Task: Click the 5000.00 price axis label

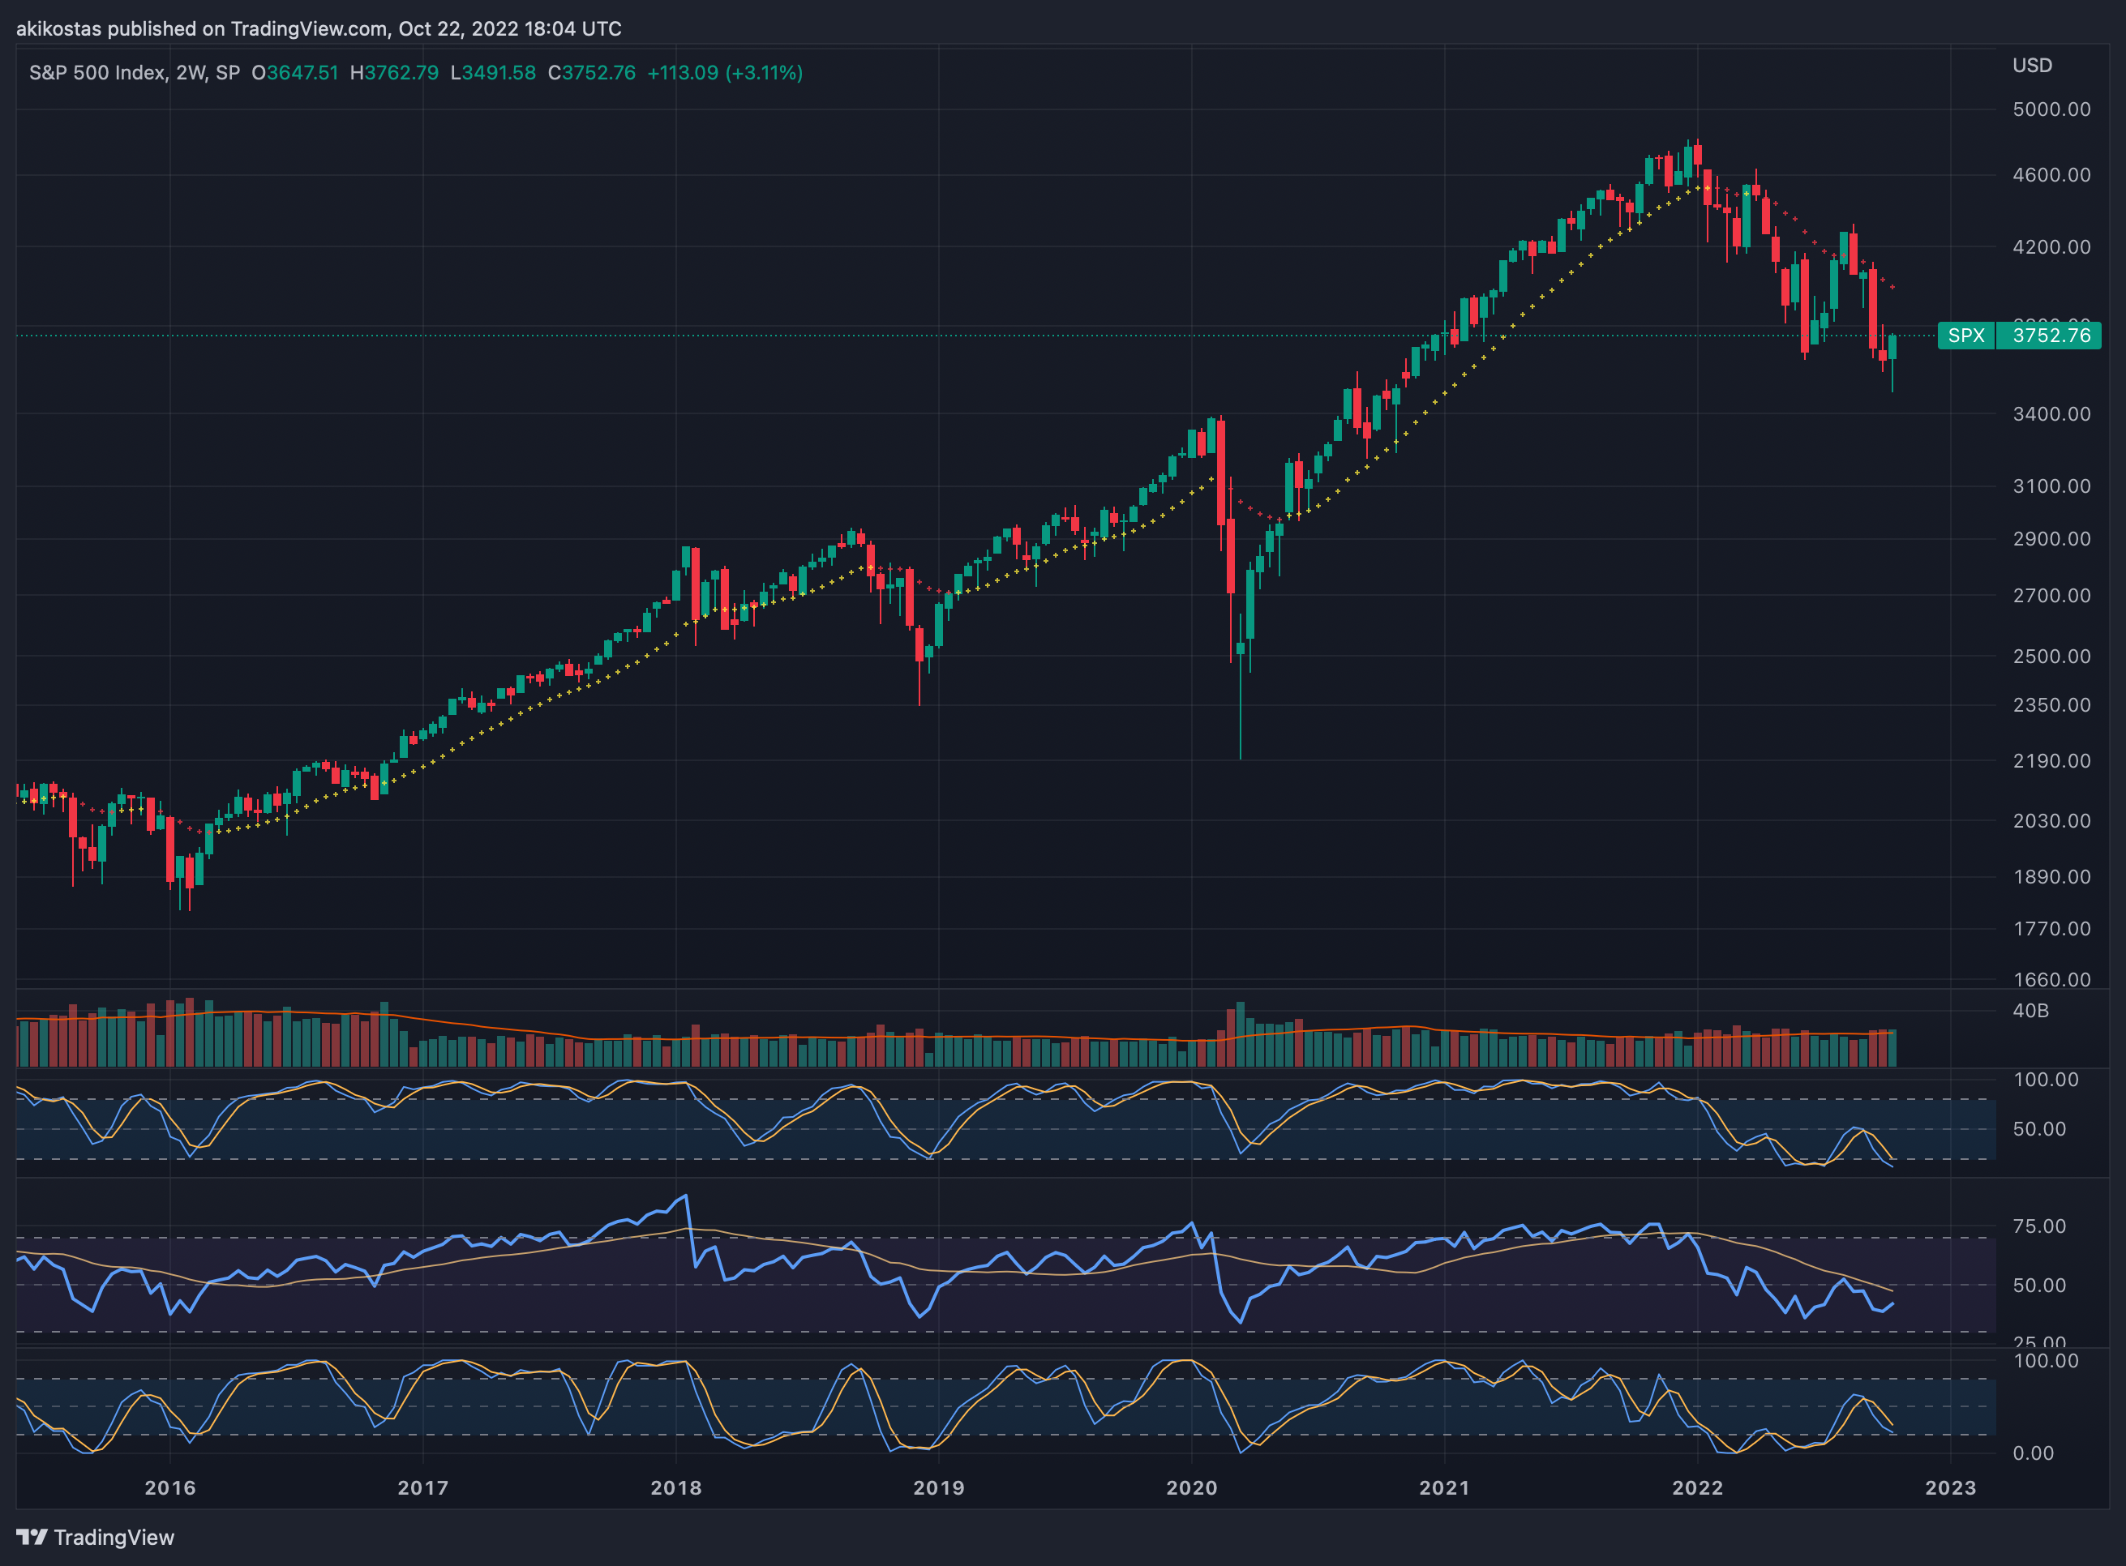Action: pos(2052,109)
